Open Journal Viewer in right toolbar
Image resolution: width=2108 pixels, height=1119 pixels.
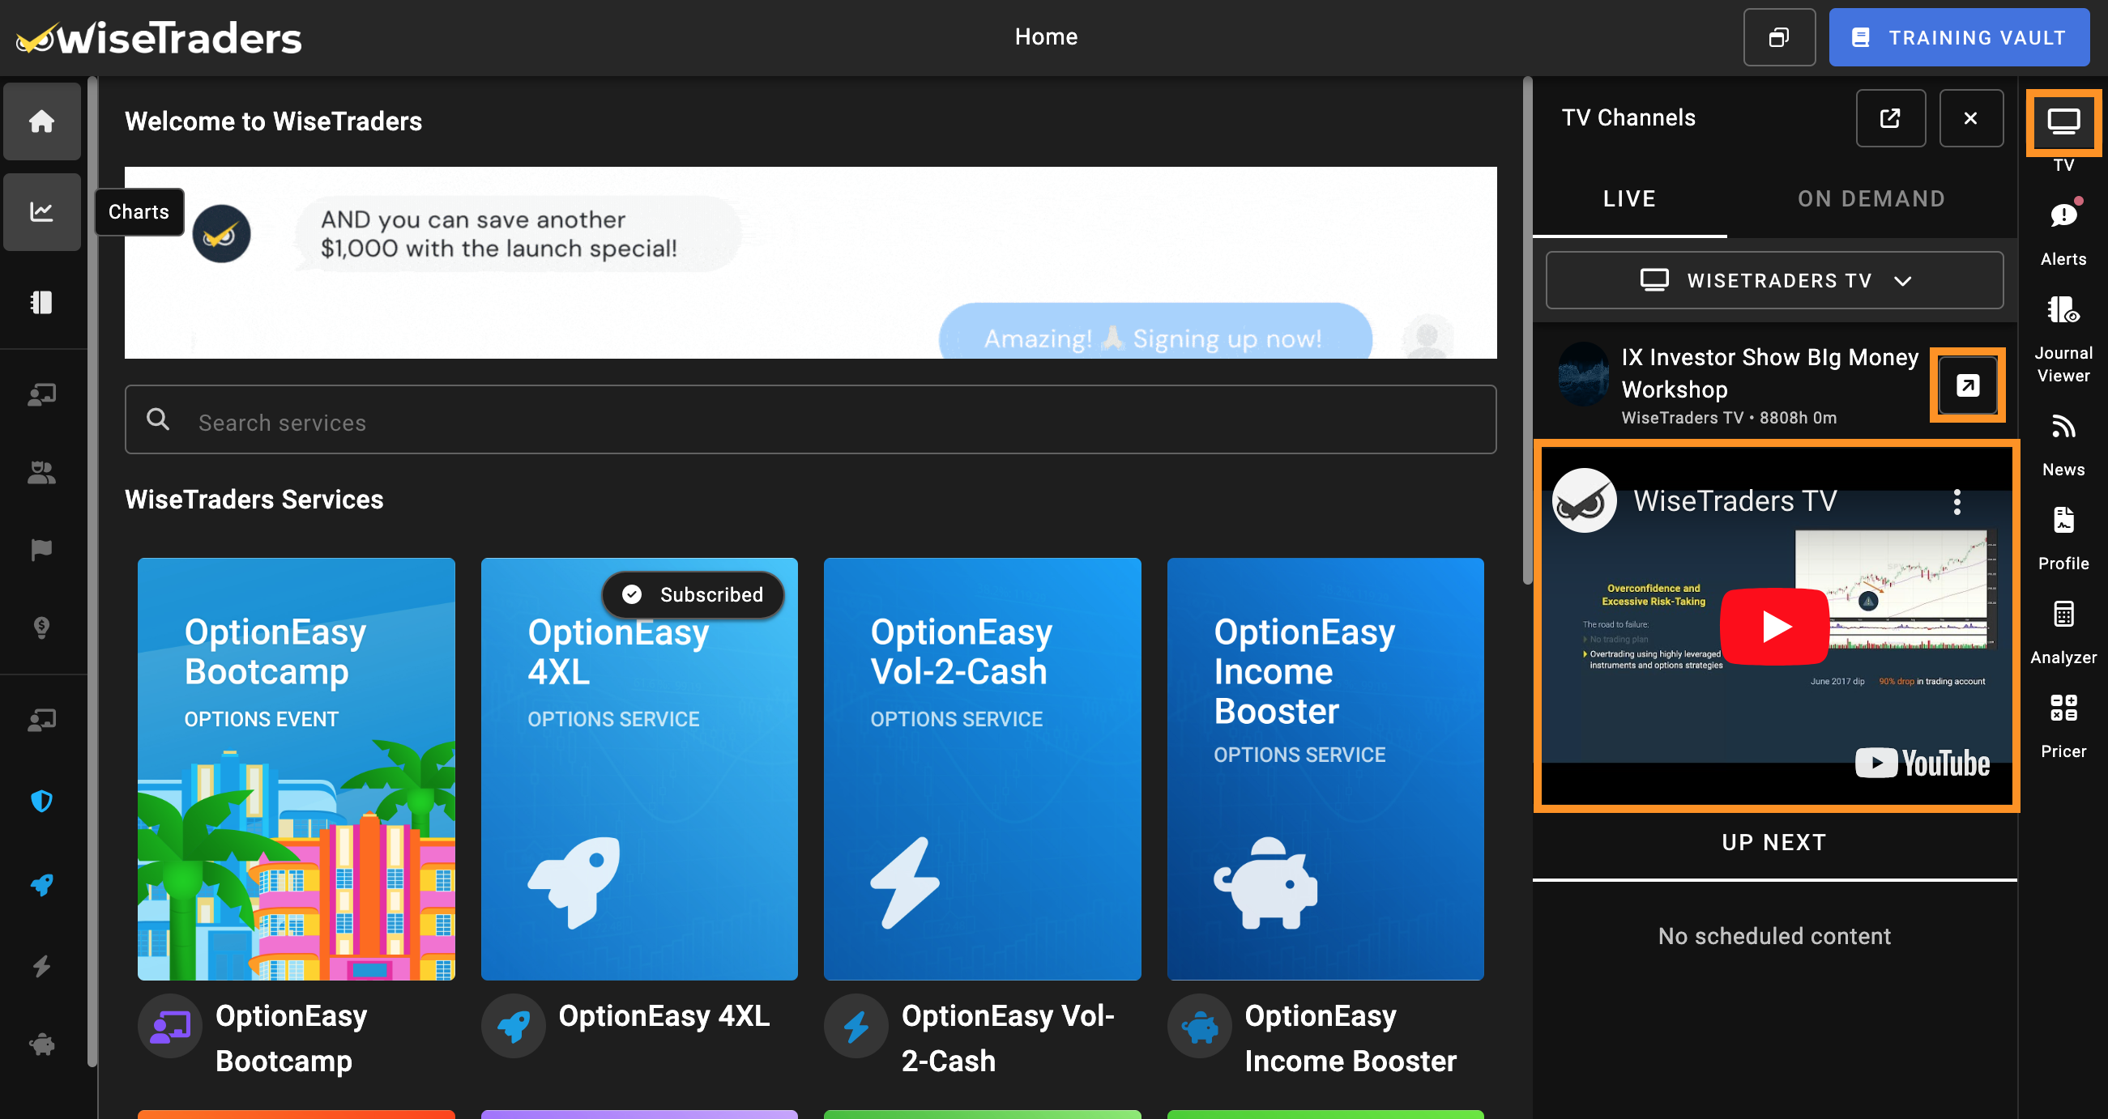pos(2062,311)
